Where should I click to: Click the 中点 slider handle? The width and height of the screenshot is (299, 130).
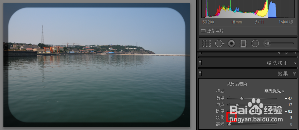tap(237, 105)
